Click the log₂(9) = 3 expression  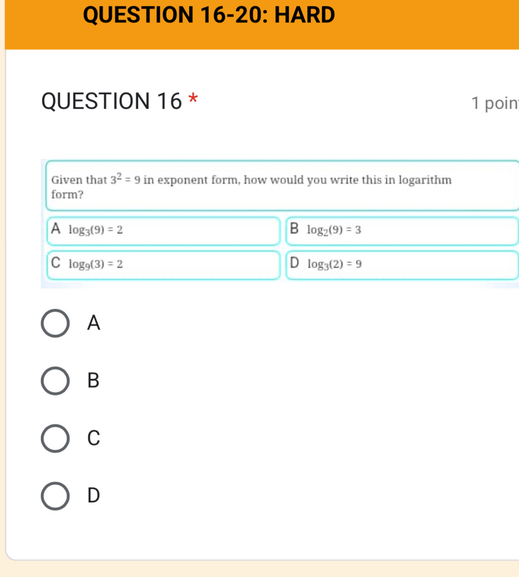[334, 230]
